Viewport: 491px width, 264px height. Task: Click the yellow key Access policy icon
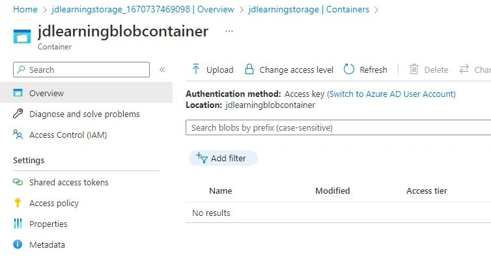[18, 203]
